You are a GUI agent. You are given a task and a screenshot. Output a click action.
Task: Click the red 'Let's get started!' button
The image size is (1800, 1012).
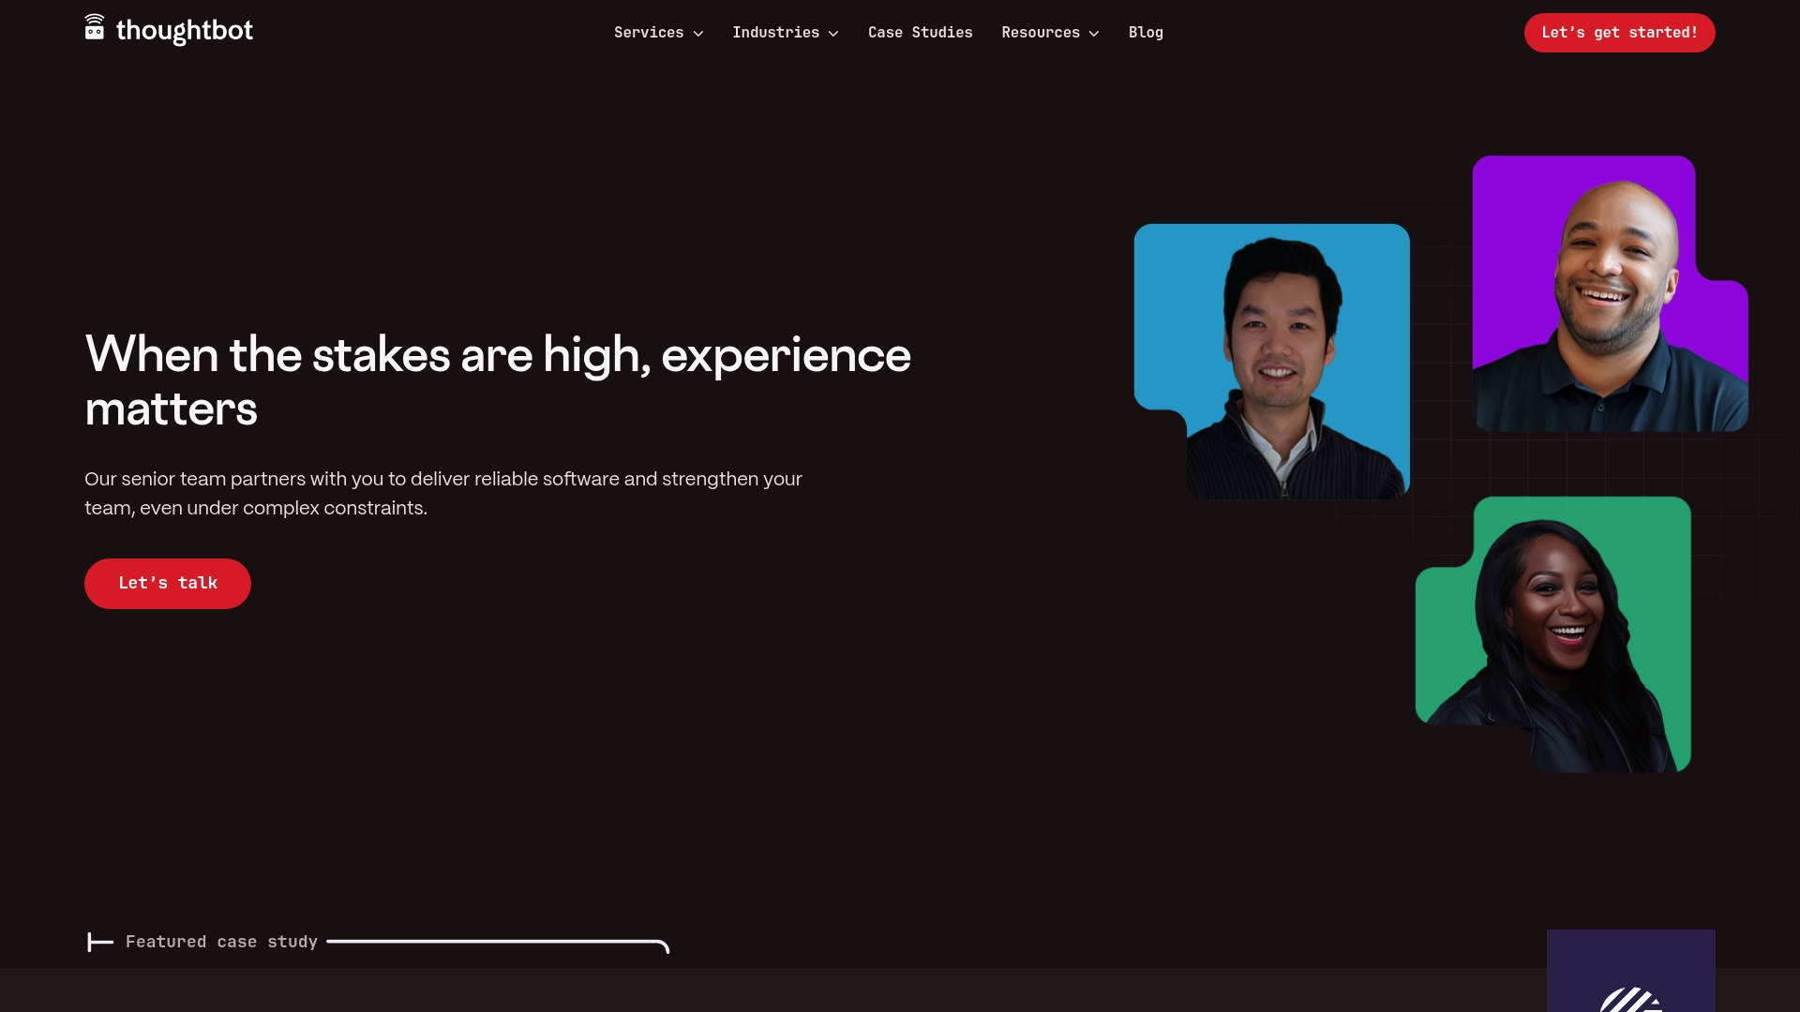(1619, 32)
